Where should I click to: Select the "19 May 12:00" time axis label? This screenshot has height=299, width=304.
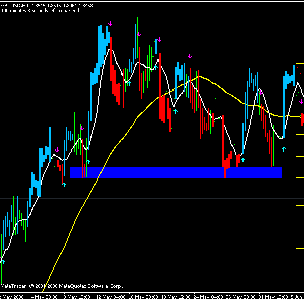coord(176,297)
